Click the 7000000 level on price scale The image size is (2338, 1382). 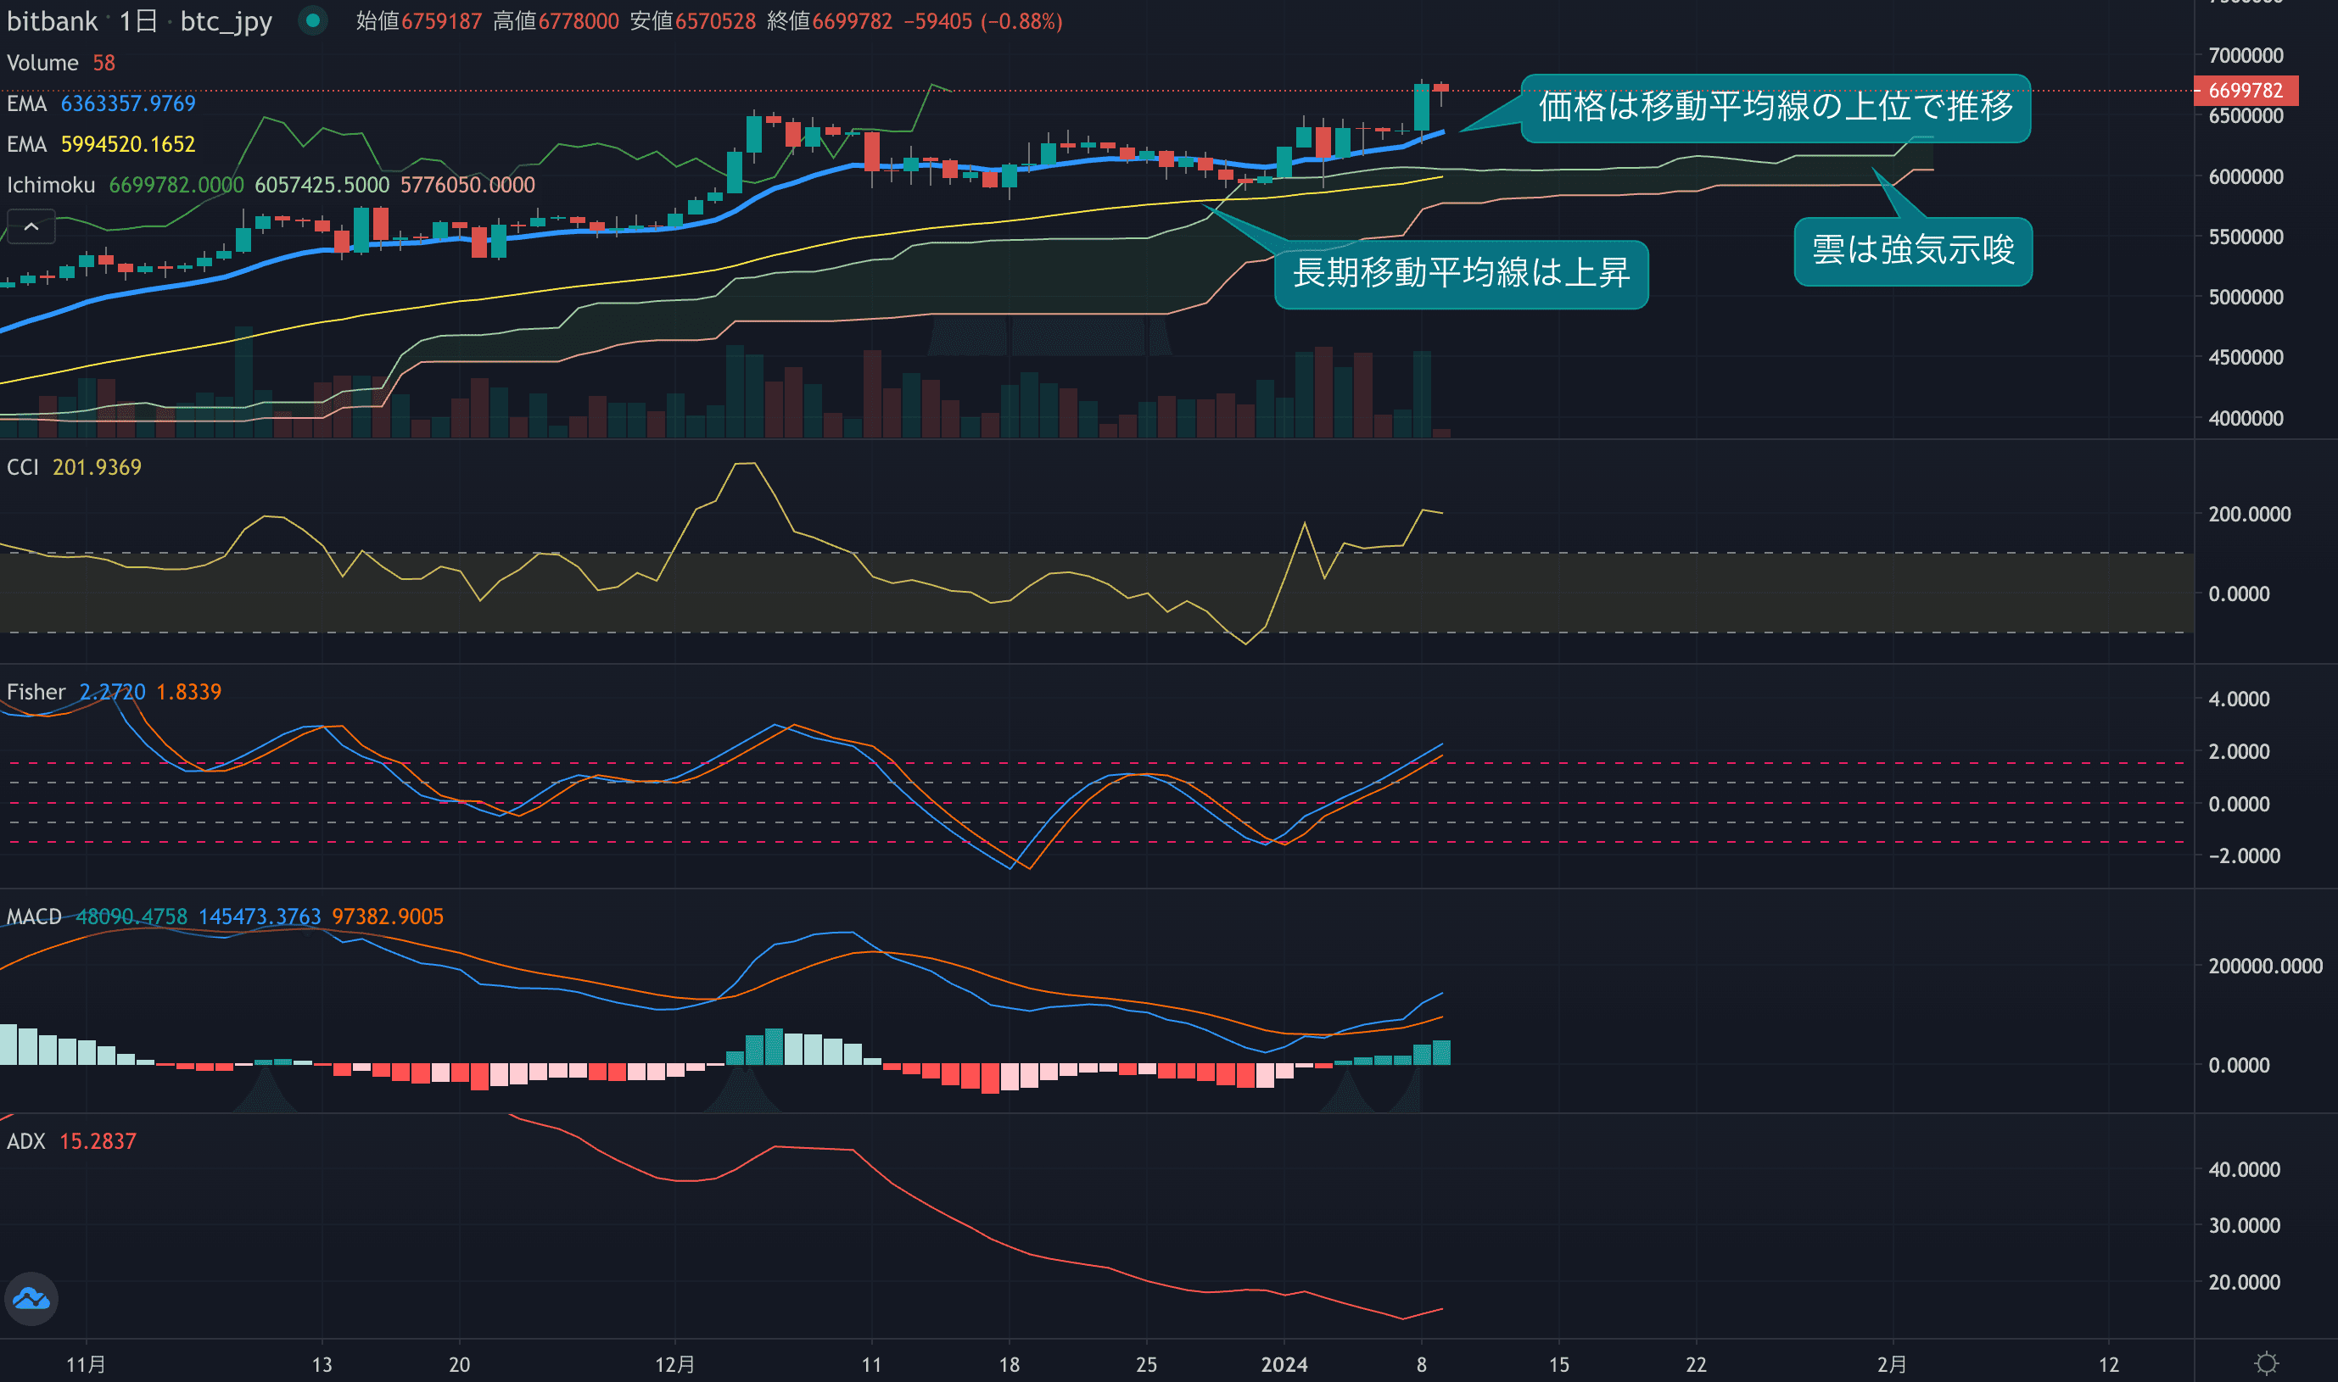pyautogui.click(x=2245, y=55)
